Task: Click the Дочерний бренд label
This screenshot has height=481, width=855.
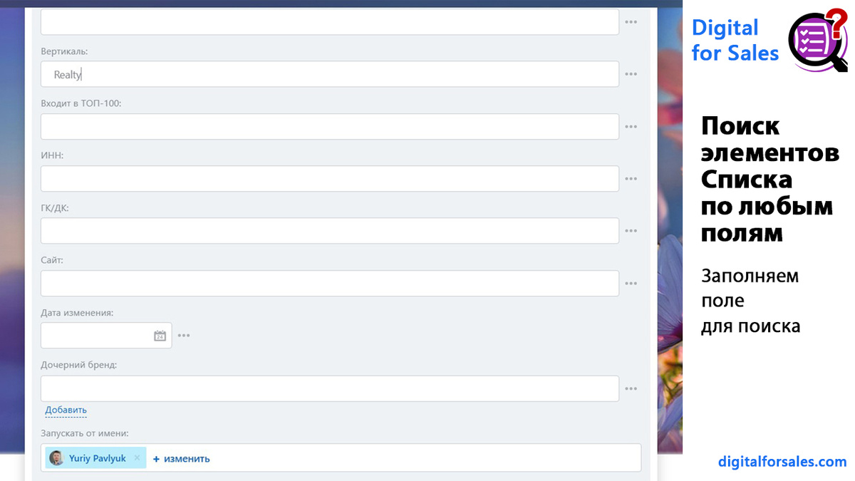Action: pyautogui.click(x=78, y=365)
